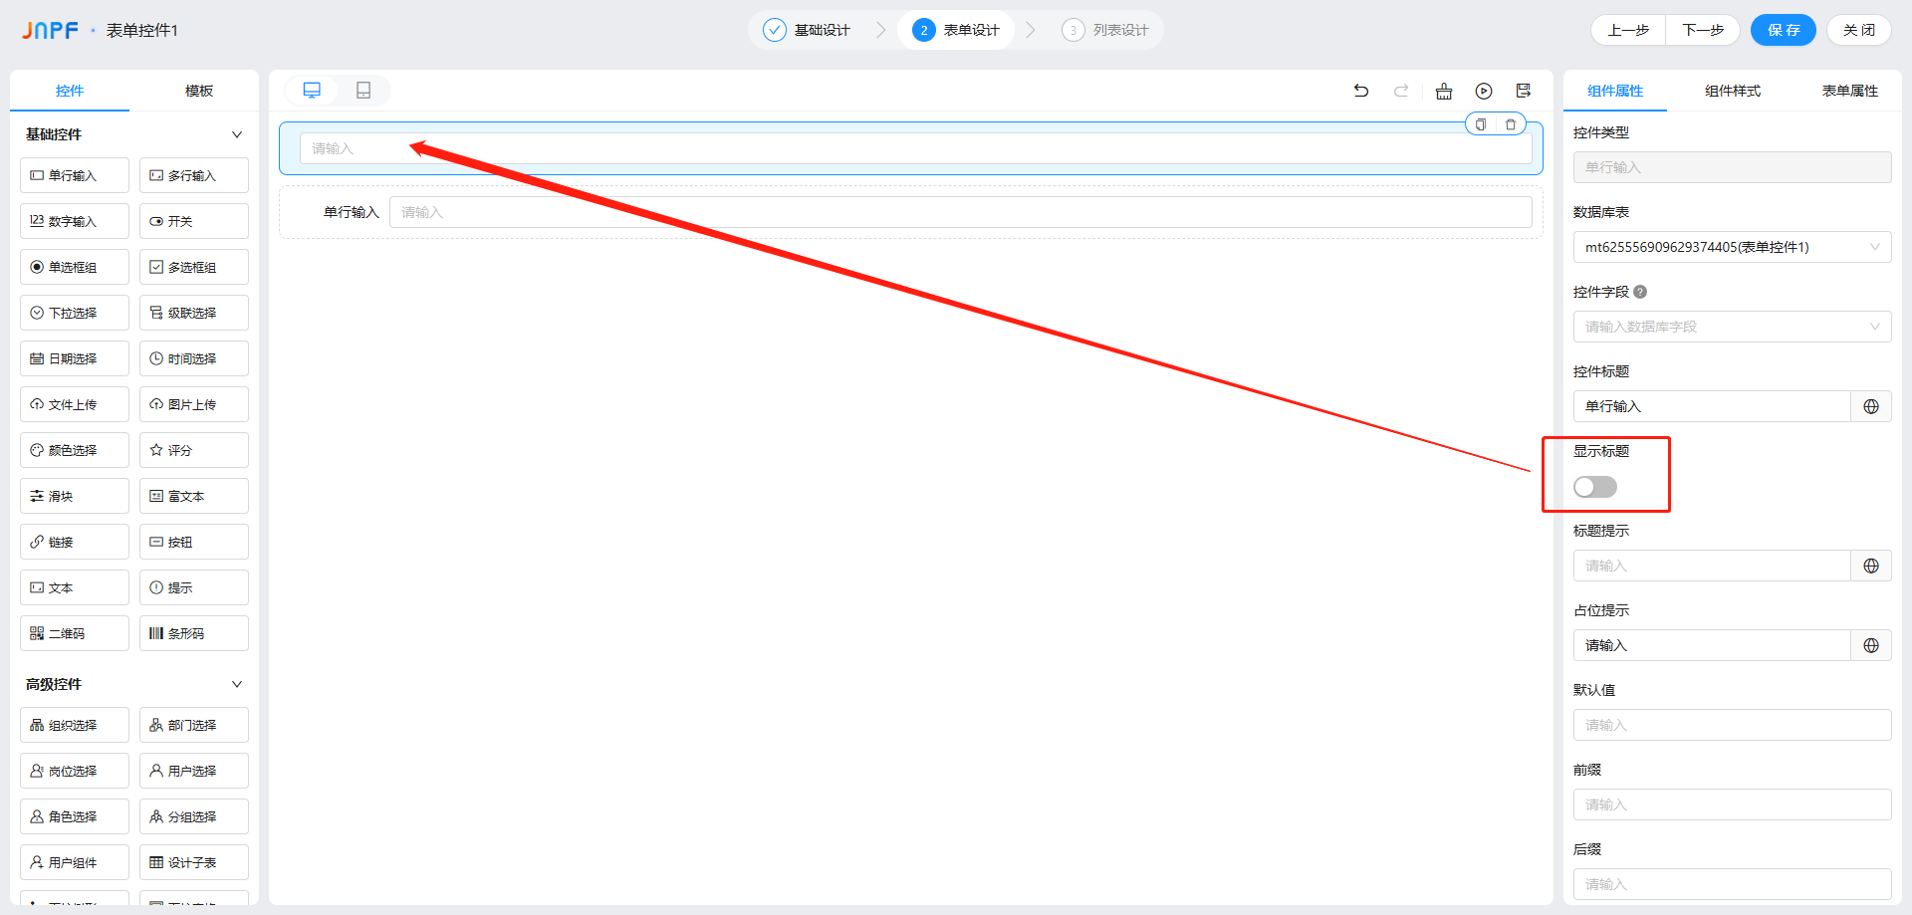This screenshot has height=915, width=1912.
Task: Add the 二维码 QR code widget
Action: click(x=75, y=633)
